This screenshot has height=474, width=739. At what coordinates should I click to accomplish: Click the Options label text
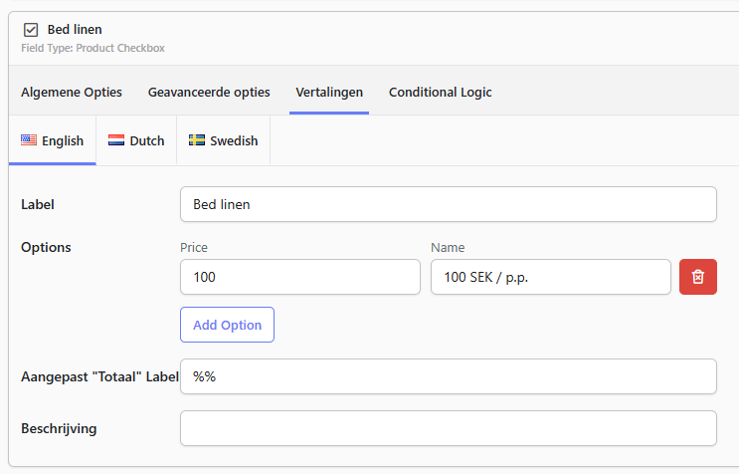click(46, 248)
